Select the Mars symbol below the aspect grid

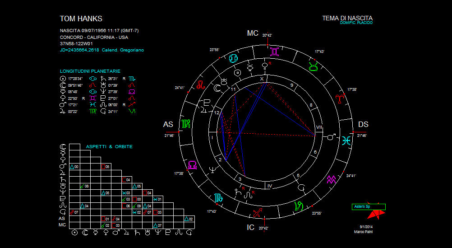pos(116,232)
